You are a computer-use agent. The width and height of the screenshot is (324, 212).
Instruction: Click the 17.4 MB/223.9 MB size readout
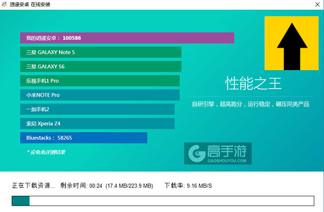coord(130,186)
